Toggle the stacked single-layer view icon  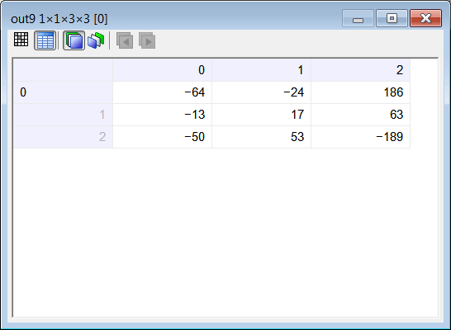74,40
